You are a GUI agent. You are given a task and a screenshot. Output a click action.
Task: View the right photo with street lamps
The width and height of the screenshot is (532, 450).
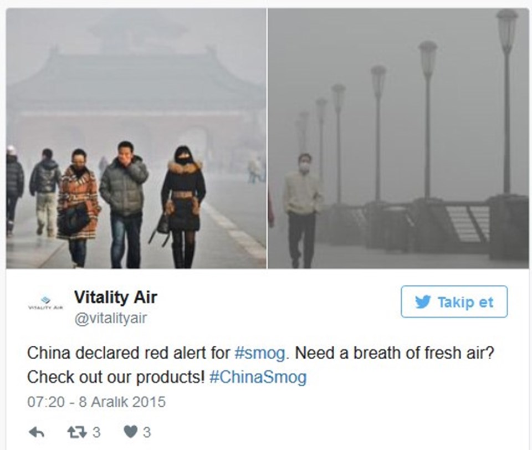coord(398,139)
